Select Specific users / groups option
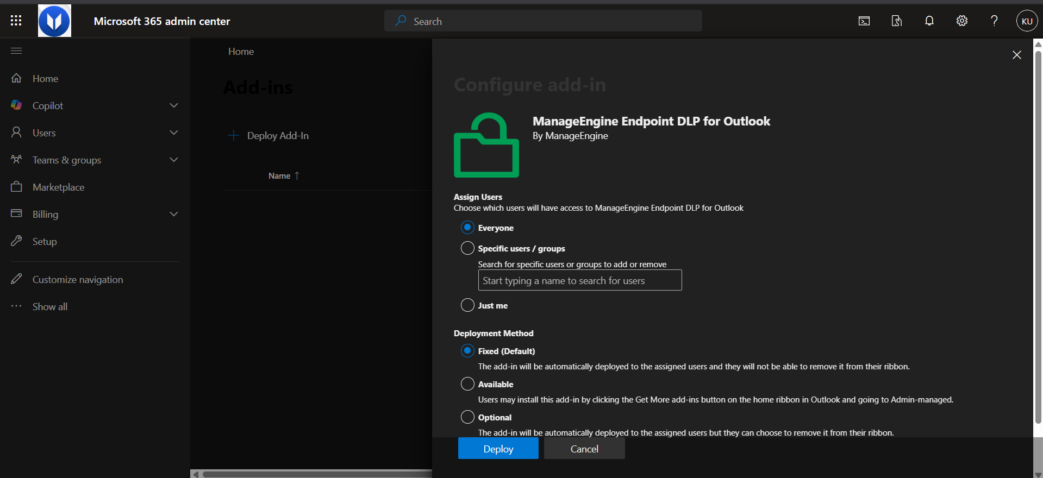The width and height of the screenshot is (1043, 478). tap(467, 248)
